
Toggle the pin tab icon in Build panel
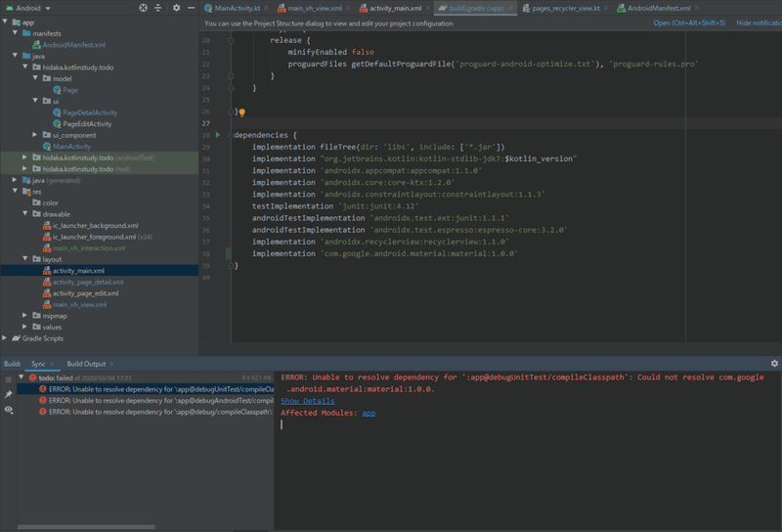click(x=9, y=394)
